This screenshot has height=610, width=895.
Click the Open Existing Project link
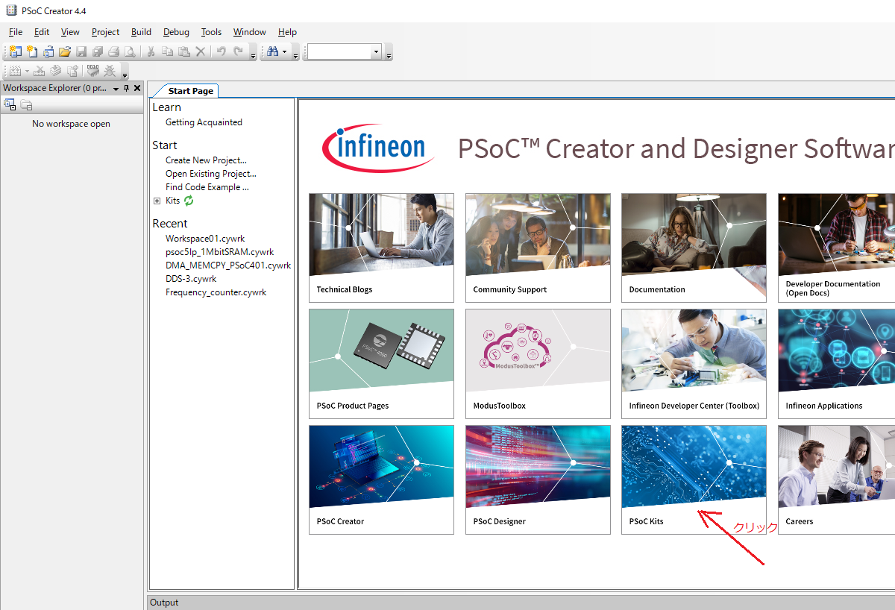point(211,174)
